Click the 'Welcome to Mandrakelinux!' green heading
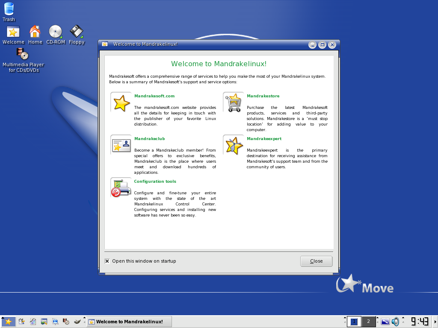The image size is (438, 328). pos(219,64)
